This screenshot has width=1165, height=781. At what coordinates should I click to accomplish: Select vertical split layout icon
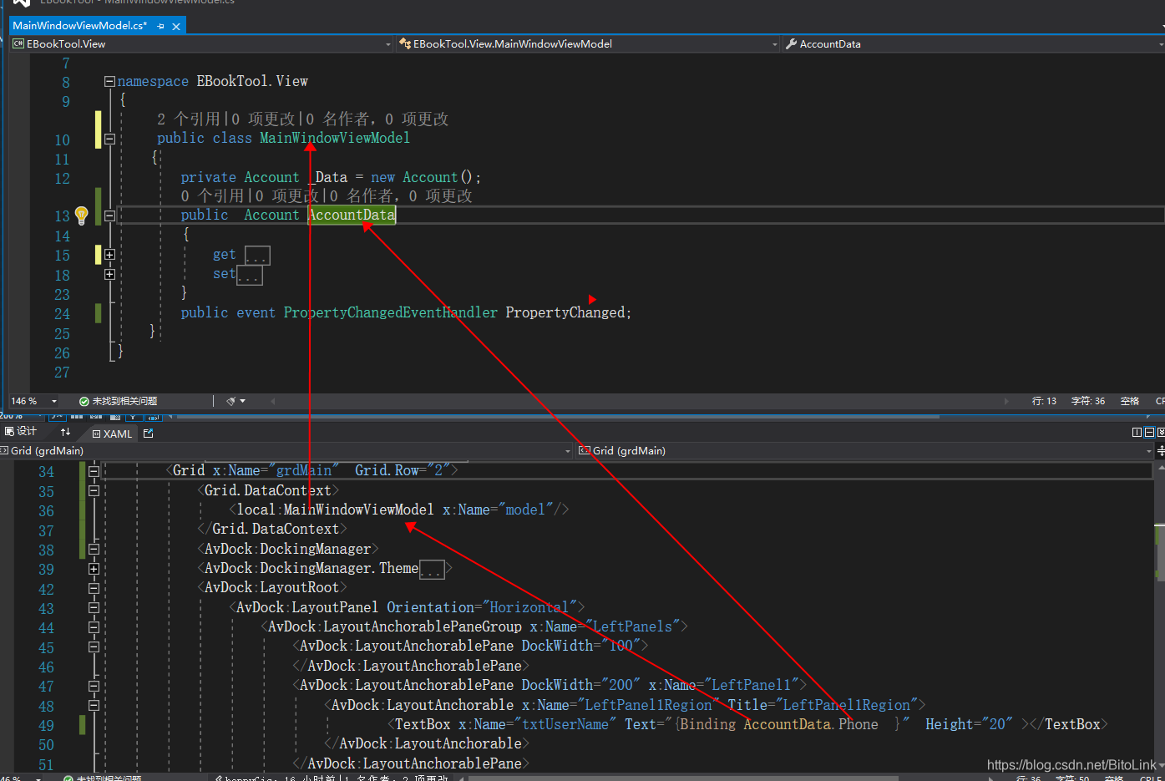tap(1137, 433)
